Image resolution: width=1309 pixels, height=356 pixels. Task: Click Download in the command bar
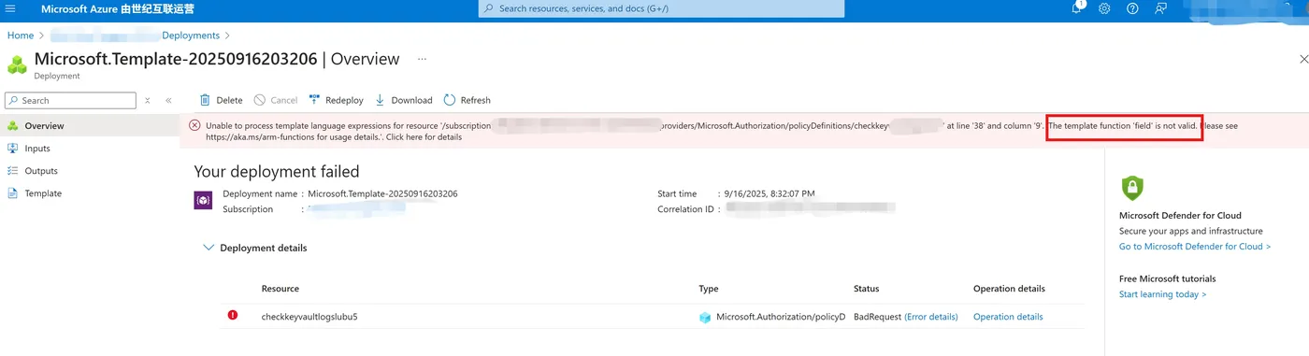[403, 100]
